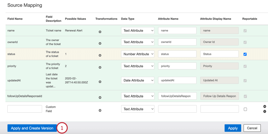
Task: Click the status row transformations gear
Action: (100, 55)
